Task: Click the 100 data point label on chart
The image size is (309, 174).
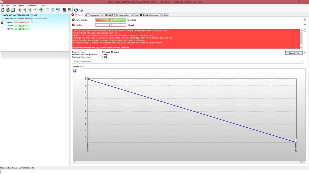Action: [88, 77]
